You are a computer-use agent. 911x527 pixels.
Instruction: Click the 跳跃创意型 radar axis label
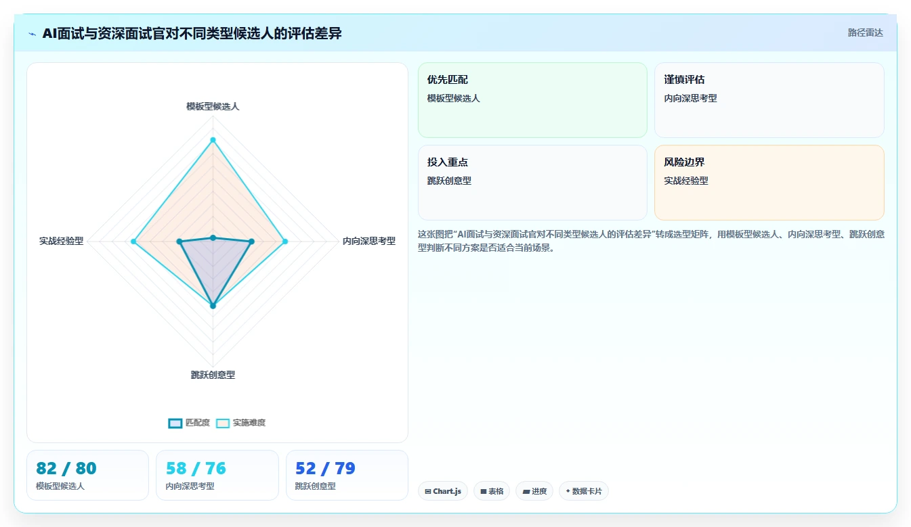(x=213, y=375)
